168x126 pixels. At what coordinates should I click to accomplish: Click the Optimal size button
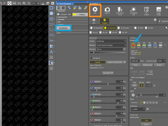[98, 62]
